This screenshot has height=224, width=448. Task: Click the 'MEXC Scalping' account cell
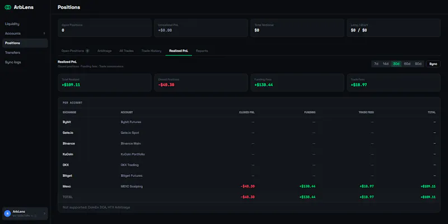pos(132,186)
